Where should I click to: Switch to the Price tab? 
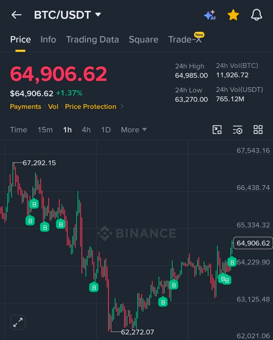20,40
